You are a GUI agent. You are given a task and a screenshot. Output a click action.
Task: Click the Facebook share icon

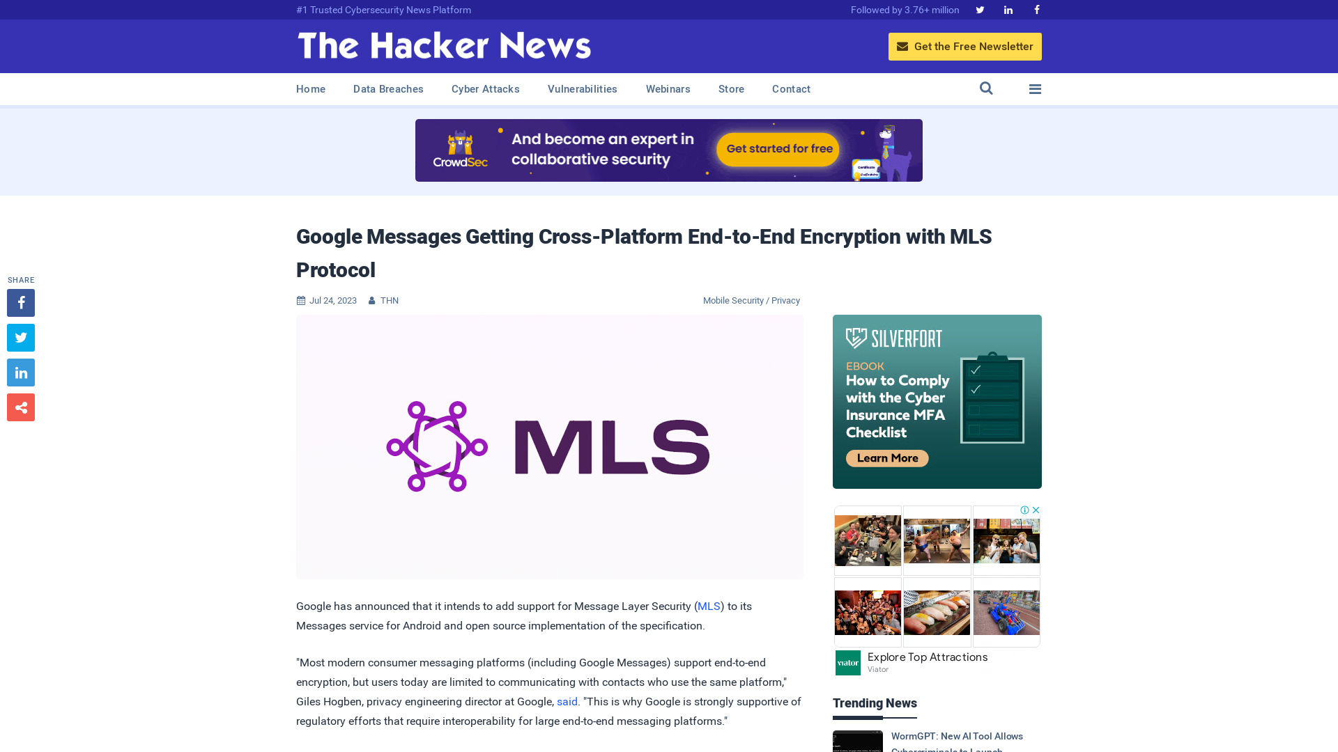tap(20, 302)
